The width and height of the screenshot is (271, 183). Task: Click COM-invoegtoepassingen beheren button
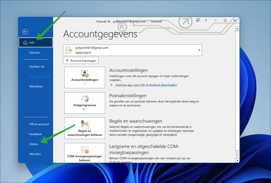tap(85, 153)
